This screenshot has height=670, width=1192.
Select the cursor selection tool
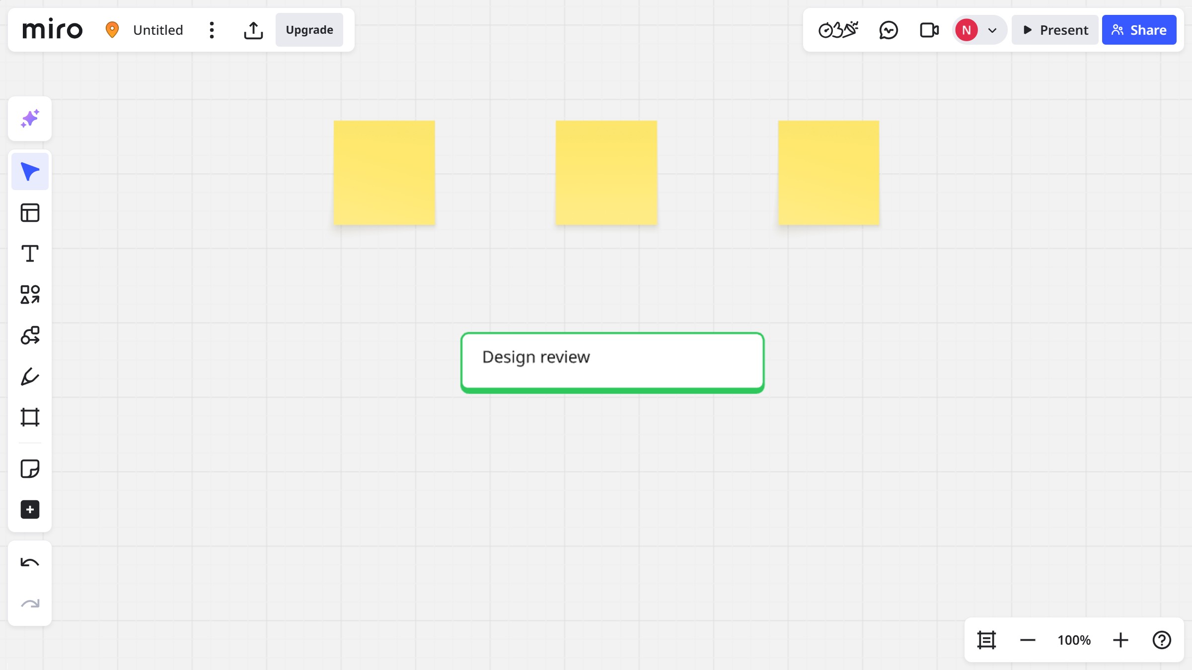coord(30,172)
